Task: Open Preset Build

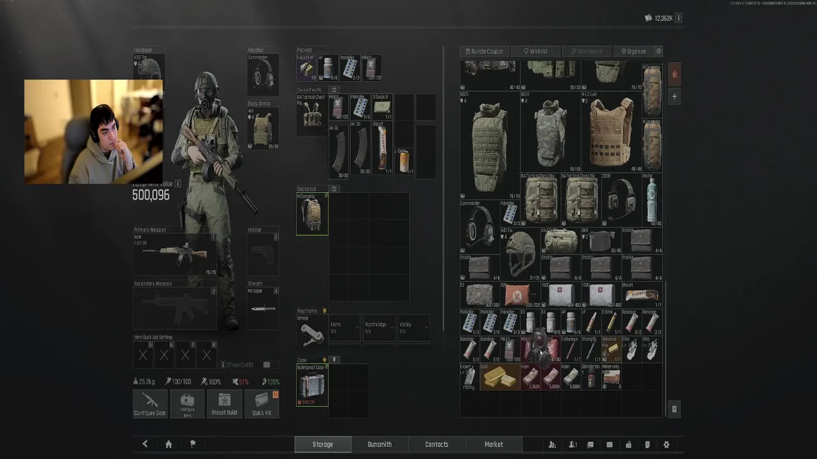Action: (224, 404)
